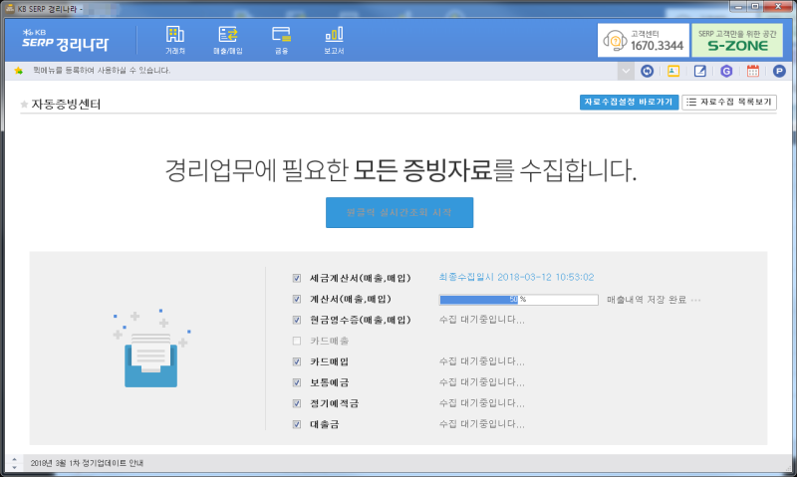The image size is (797, 477).
Task: Click 자료수집 목록보기 button
Action: click(729, 103)
